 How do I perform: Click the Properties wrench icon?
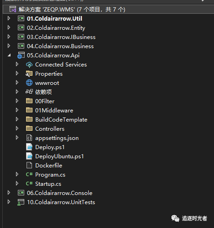pyautogui.click(x=29, y=74)
